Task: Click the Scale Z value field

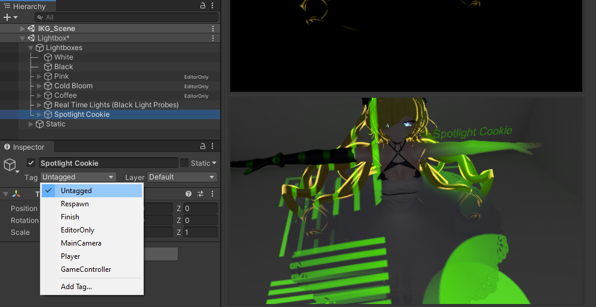Action: [x=200, y=232]
